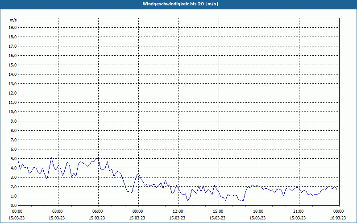Viewport: 357px width, 223px height.
Task: Click the 15:00 time axis label
Action: [219, 211]
